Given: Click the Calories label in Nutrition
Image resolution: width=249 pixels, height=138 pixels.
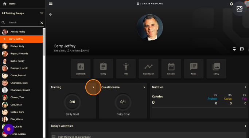Looking at the screenshot, I should coord(157,96).
